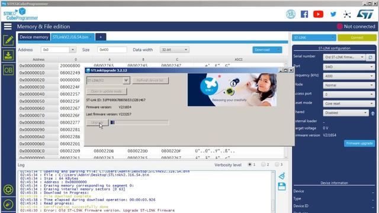The height and width of the screenshot is (213, 379).
Task: Open the hamburger menu
Action: tap(8, 26)
